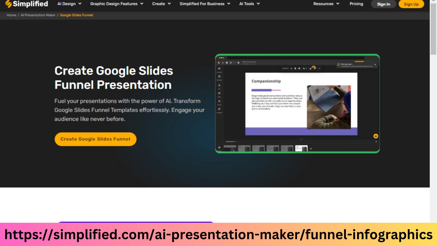437x246 pixels.
Task: Open AI Presentation Maker breadcrumb link
Action: click(x=38, y=15)
